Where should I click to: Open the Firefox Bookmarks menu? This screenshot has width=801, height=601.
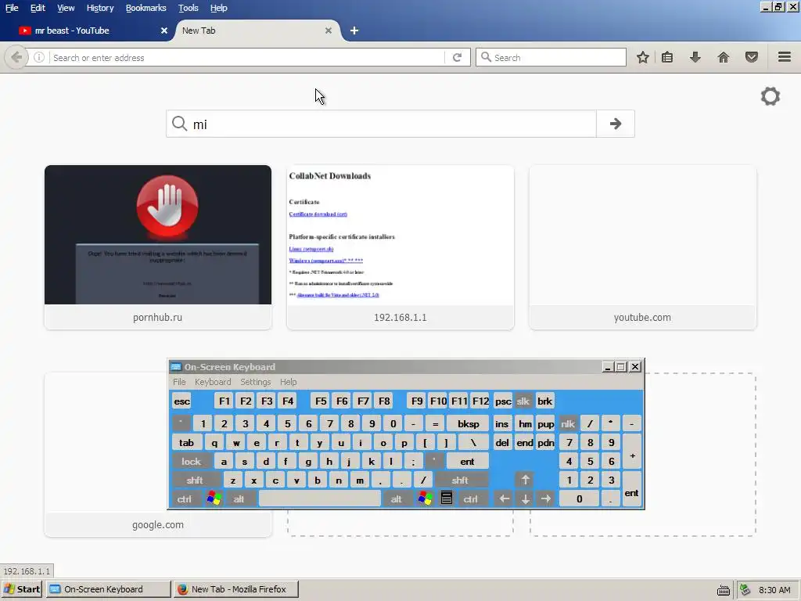click(145, 8)
